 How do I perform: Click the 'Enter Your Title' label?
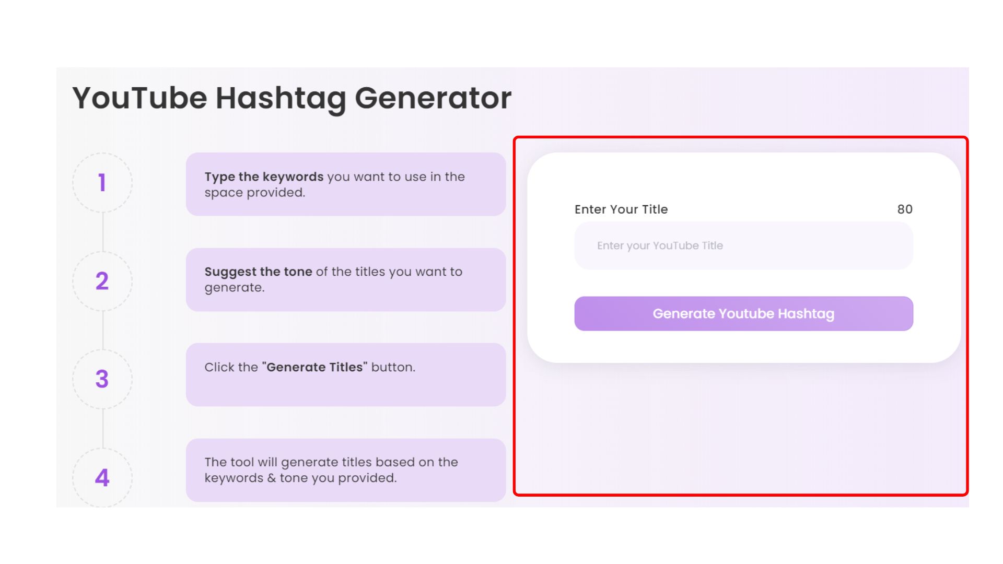tap(621, 209)
